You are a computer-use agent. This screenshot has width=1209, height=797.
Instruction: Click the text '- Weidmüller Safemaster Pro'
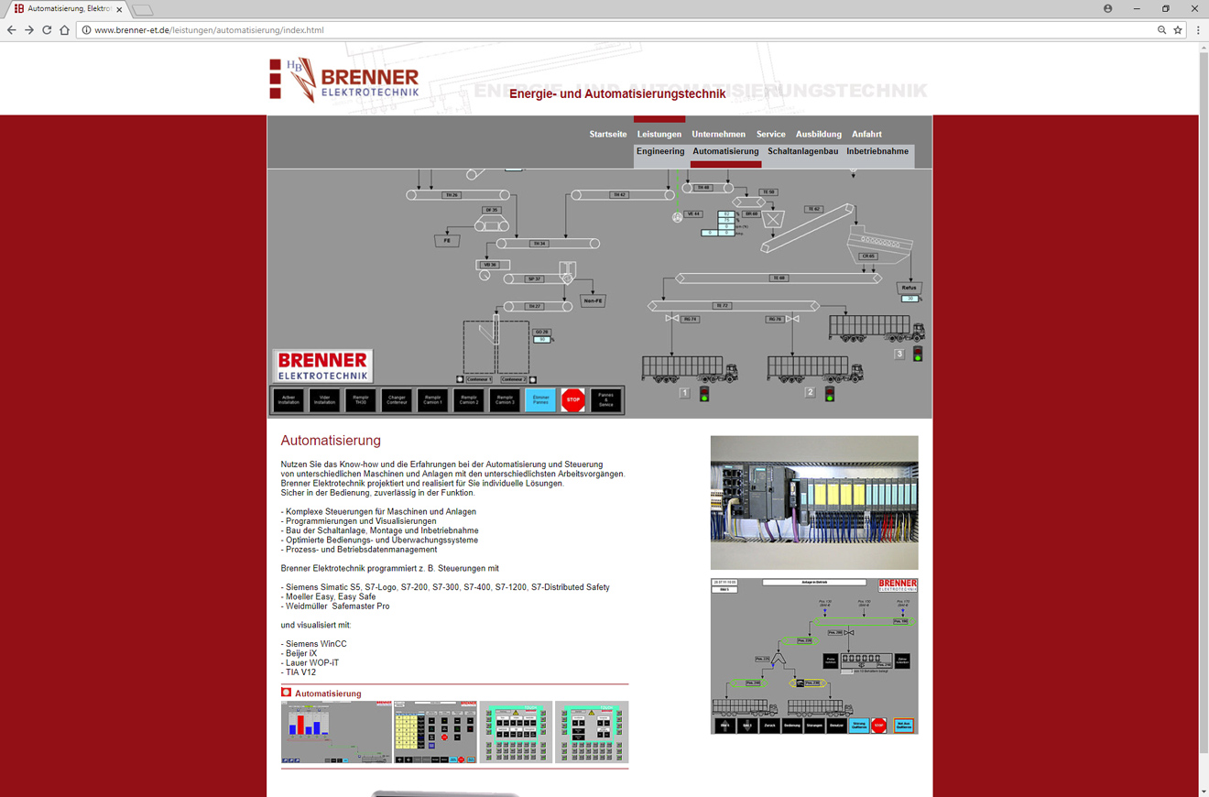click(x=335, y=606)
